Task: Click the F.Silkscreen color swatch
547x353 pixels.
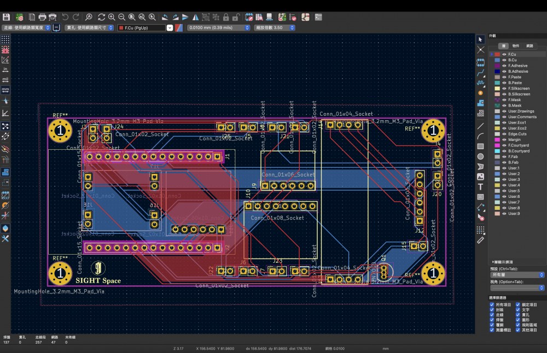Action: click(497, 89)
